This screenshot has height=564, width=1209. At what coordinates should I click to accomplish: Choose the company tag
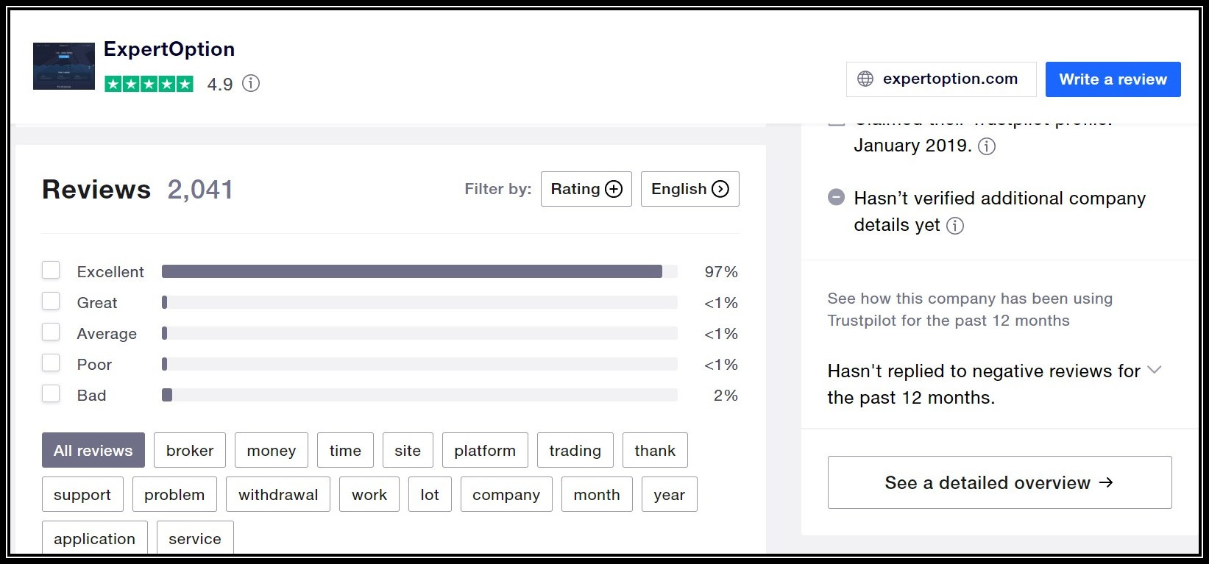[506, 494]
